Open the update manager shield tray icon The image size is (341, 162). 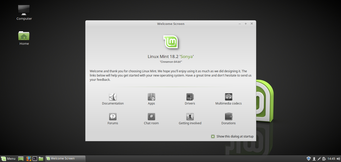pos(309,158)
